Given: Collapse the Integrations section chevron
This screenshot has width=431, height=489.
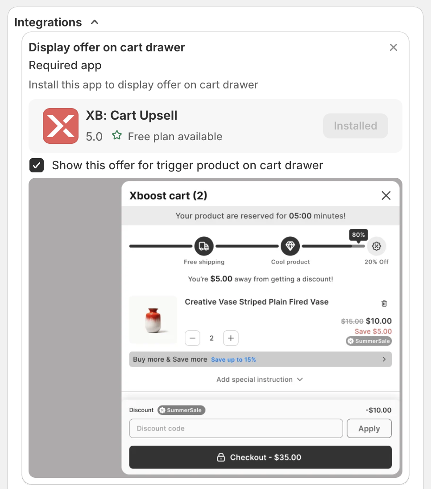Looking at the screenshot, I should 95,22.
